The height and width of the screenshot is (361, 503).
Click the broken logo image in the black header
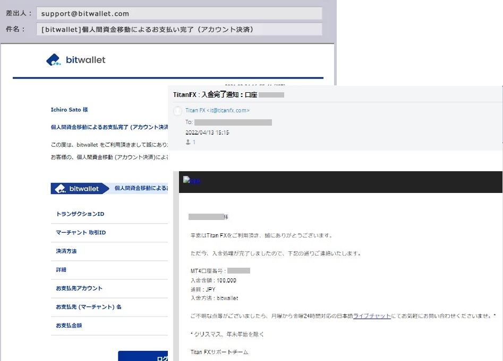(192, 180)
